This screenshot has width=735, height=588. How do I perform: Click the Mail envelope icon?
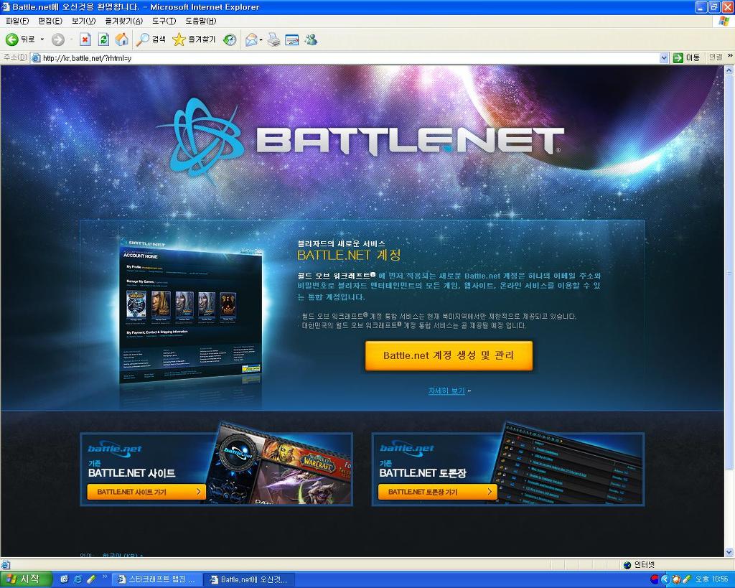251,40
